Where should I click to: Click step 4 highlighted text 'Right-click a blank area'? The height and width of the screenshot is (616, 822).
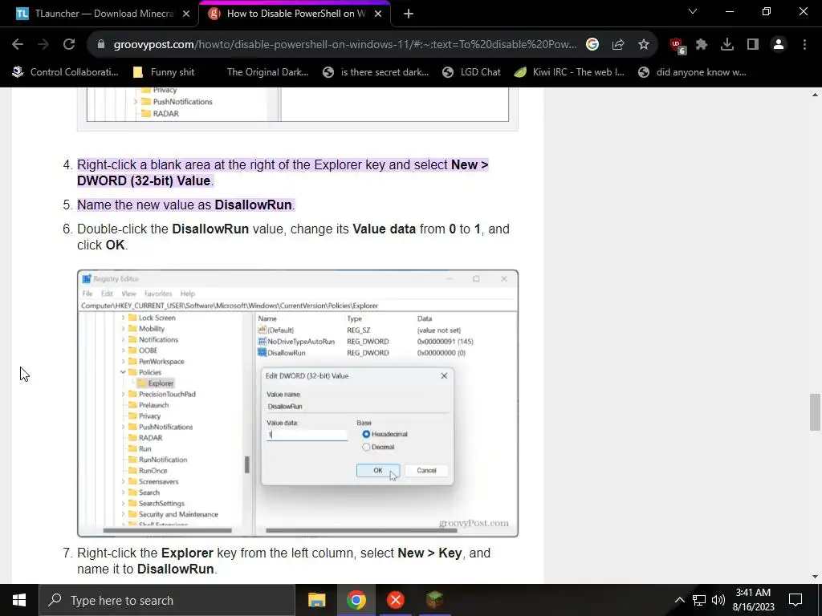(x=143, y=164)
